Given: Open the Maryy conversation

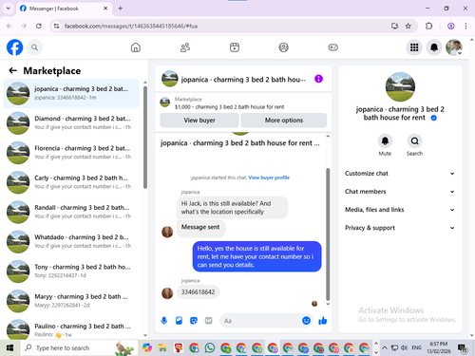Looking at the screenshot, I should click(71, 301).
